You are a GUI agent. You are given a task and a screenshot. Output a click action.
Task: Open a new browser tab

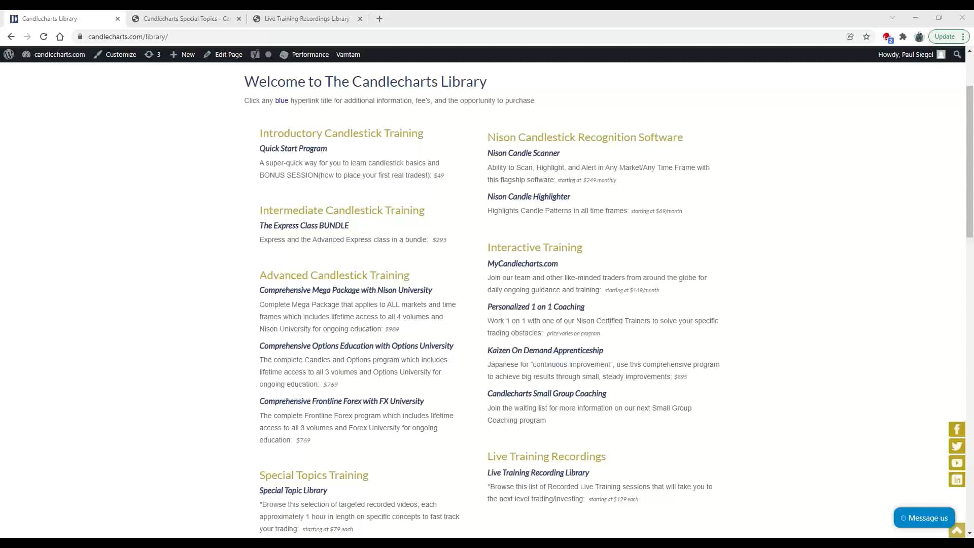click(379, 19)
